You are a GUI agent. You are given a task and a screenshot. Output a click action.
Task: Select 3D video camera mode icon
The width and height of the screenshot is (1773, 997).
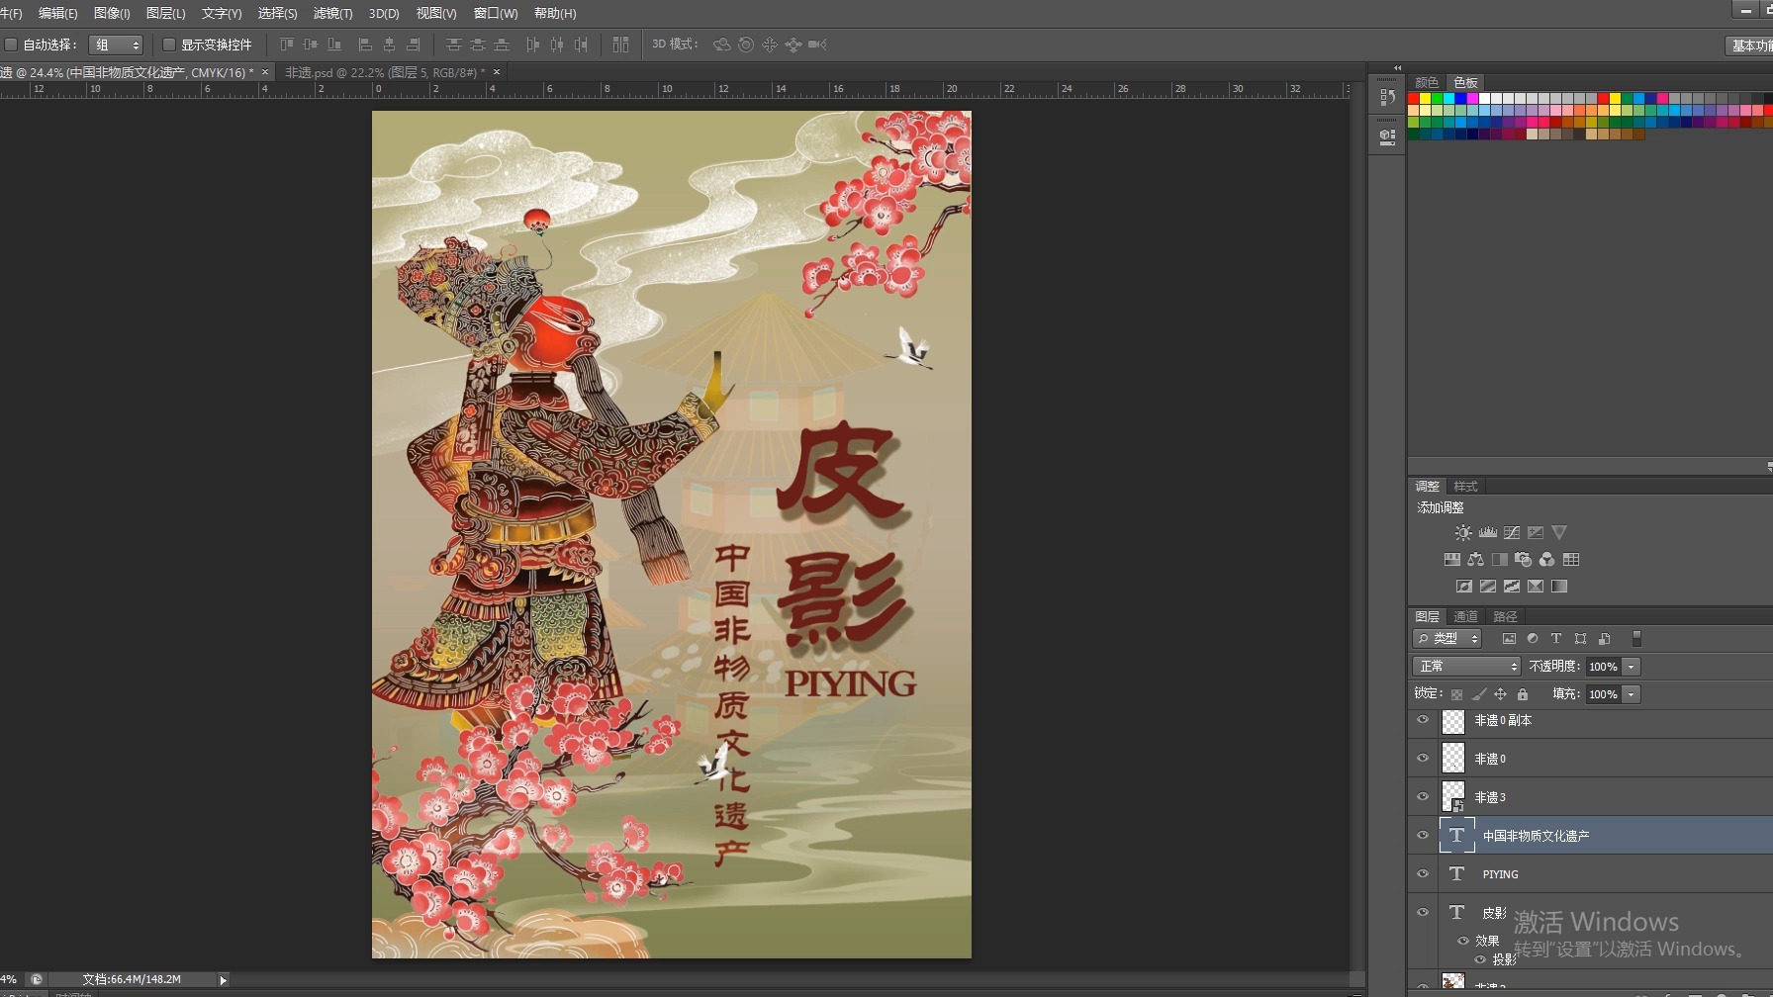817,45
